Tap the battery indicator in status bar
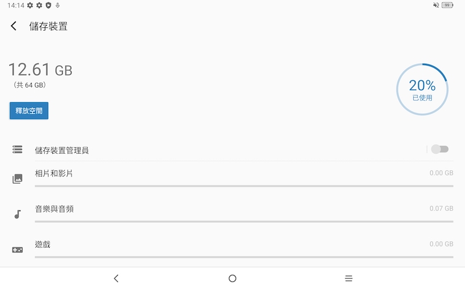Screen dimensions: 465x290 [x=447, y=5]
